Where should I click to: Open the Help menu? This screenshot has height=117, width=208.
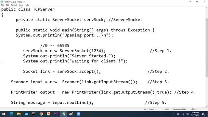27,5
